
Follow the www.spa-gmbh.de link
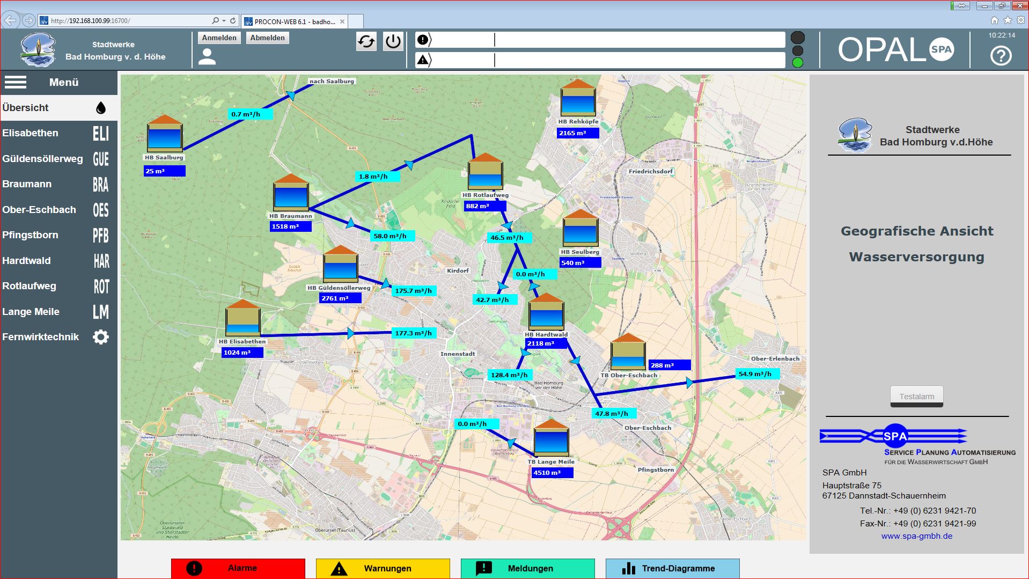coord(916,536)
